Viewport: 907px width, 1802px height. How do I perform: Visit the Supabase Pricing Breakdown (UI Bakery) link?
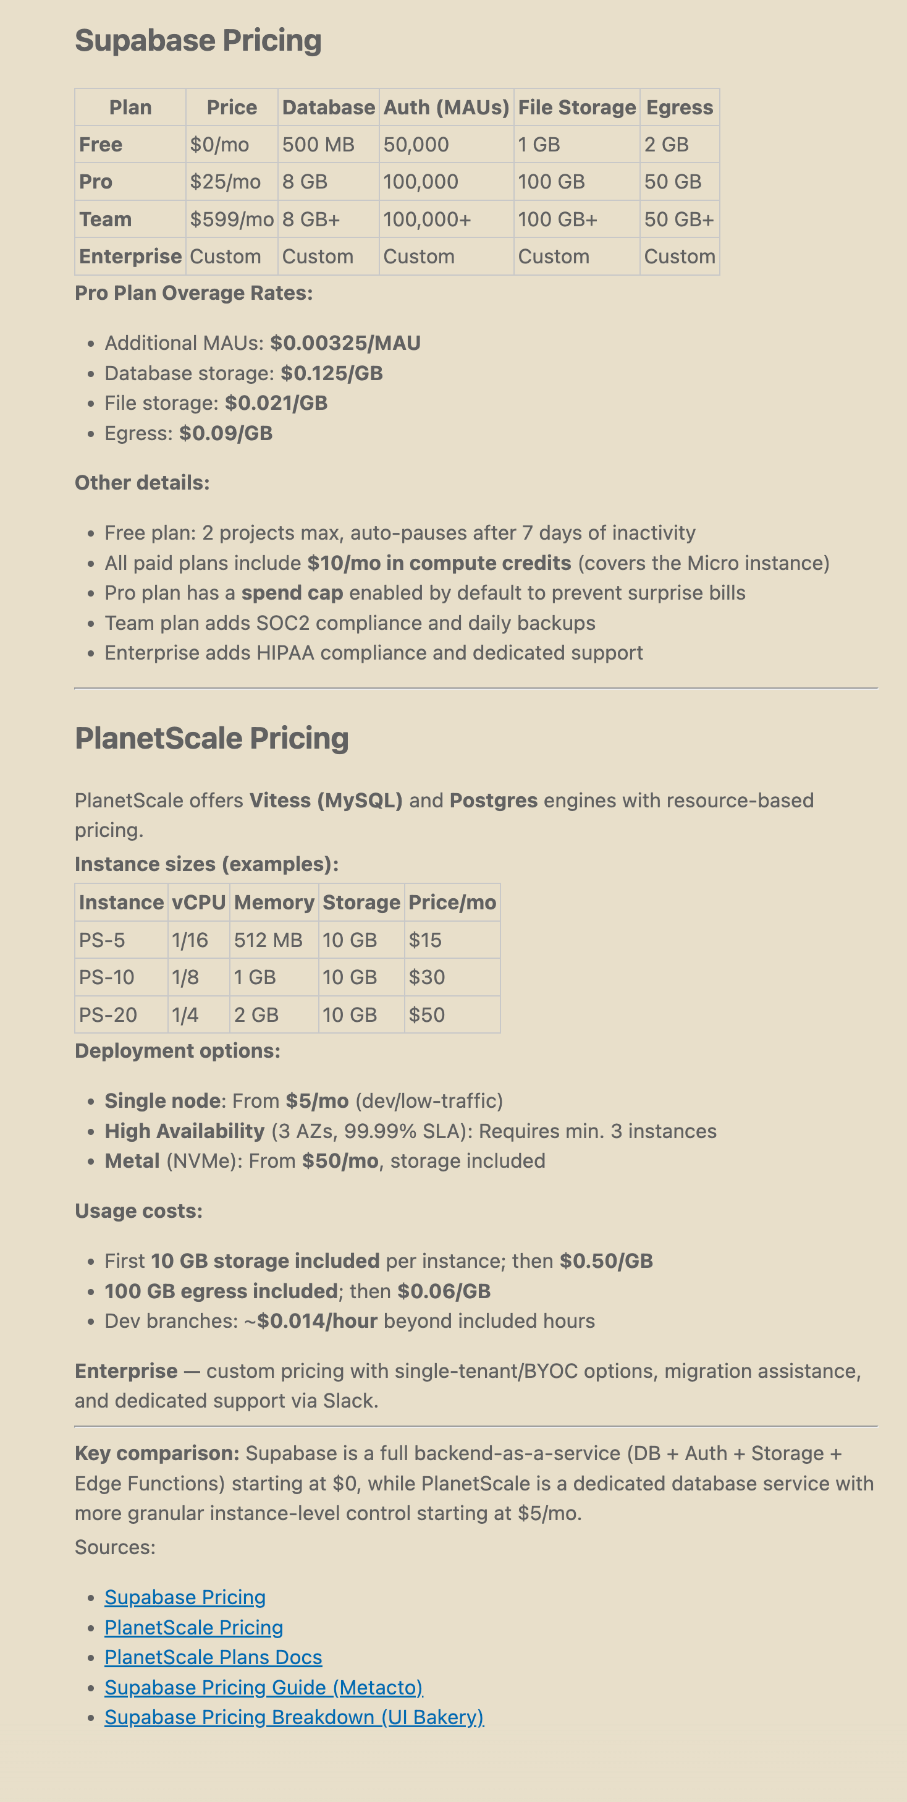pyautogui.click(x=293, y=1717)
